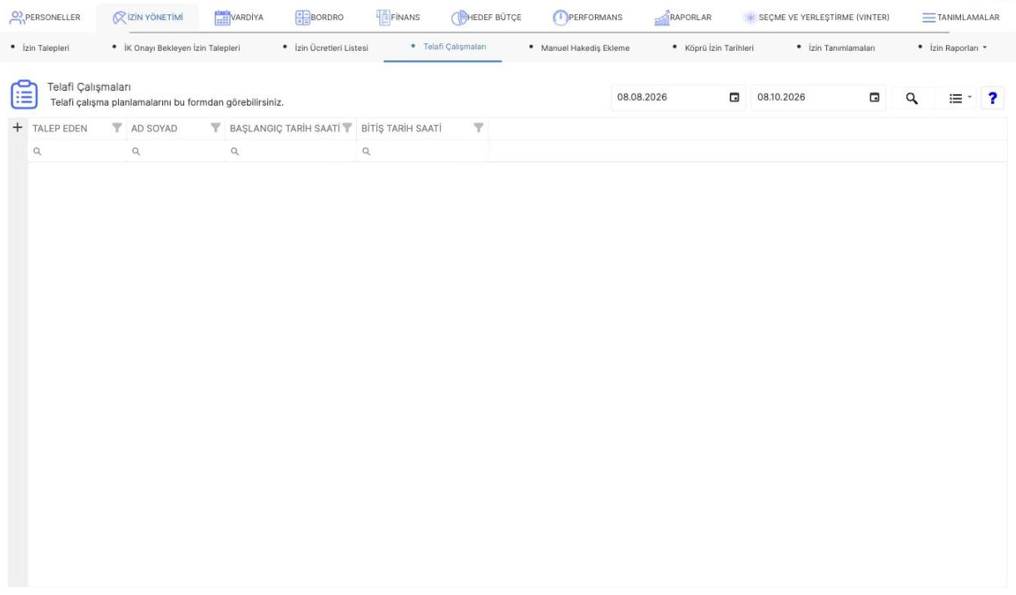1016x595 pixels.
Task: Open the PERSONELLER module
Action: click(45, 18)
